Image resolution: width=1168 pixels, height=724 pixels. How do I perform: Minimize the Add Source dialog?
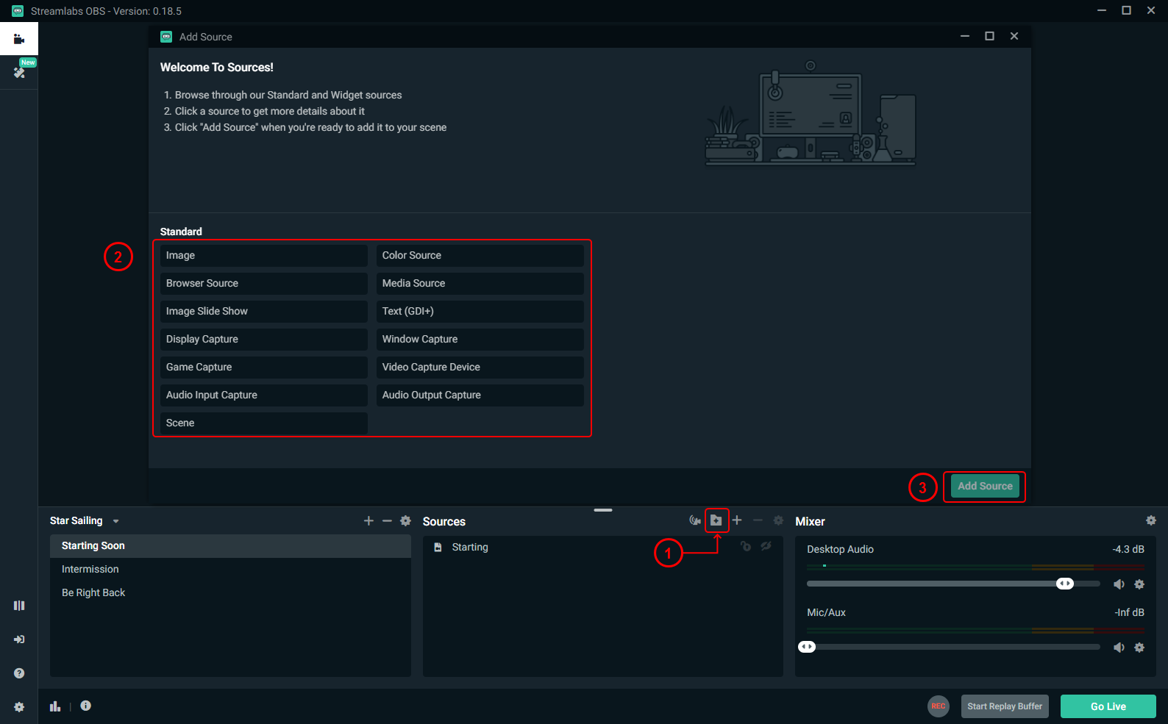(965, 36)
